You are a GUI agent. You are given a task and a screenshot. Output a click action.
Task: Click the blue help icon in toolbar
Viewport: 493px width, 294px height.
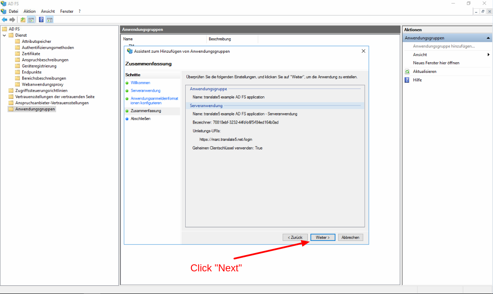(x=41, y=20)
